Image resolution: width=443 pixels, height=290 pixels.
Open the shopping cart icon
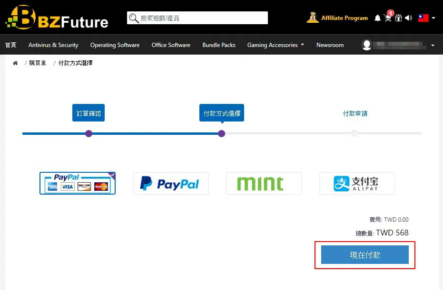tap(388, 18)
